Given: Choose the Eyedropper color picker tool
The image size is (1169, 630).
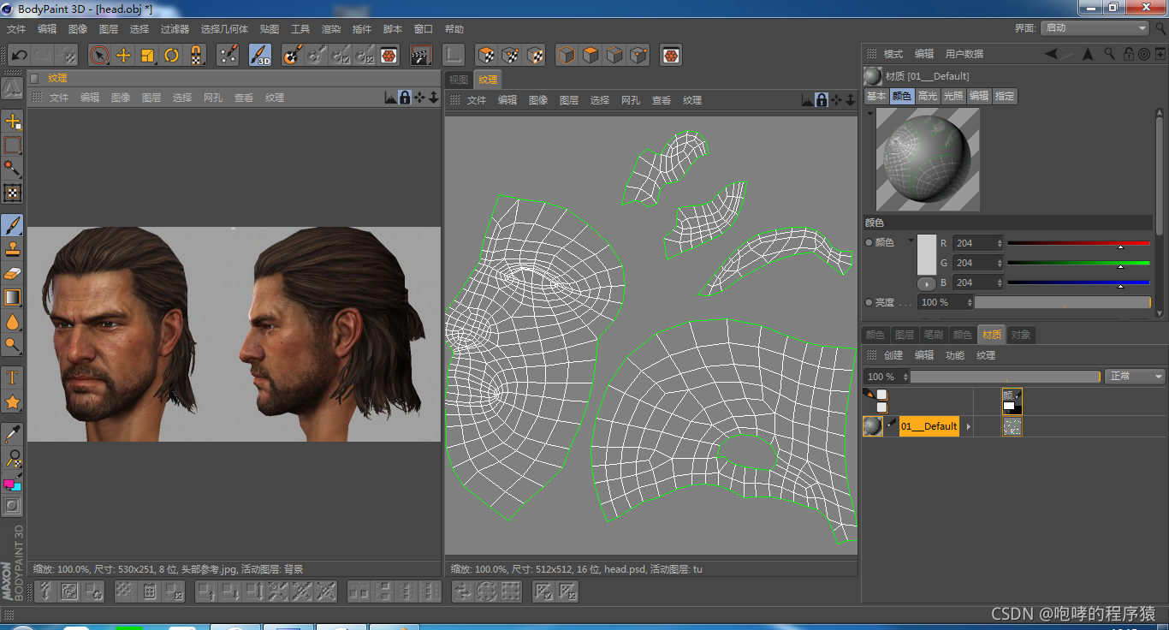Looking at the screenshot, I should click(13, 434).
